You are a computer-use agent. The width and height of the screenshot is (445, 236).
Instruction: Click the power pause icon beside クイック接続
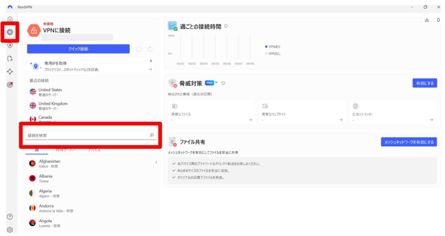139,49
